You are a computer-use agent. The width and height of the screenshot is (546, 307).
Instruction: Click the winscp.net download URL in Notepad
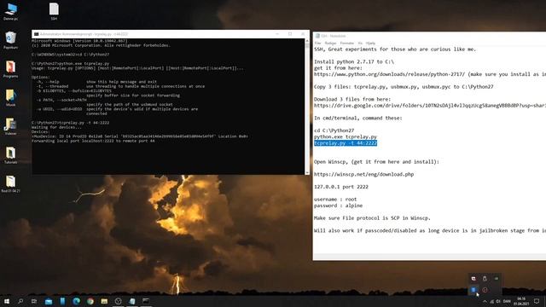(364, 174)
